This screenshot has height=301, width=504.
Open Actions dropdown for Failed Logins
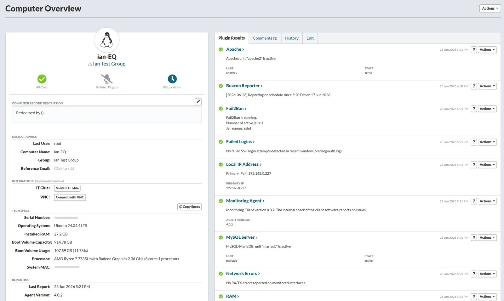(487, 142)
